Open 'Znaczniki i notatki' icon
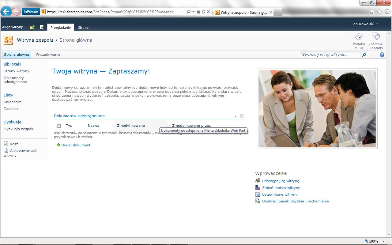 [x=376, y=37]
